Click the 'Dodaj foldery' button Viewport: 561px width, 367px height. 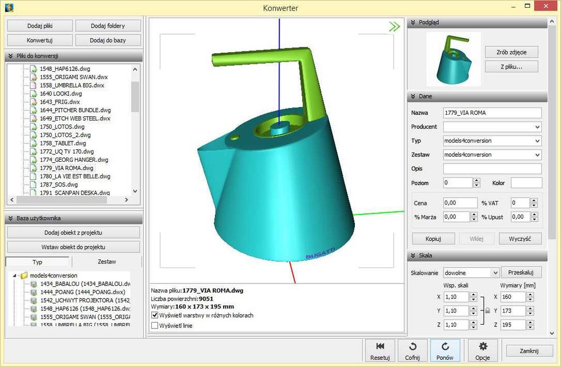(107, 26)
